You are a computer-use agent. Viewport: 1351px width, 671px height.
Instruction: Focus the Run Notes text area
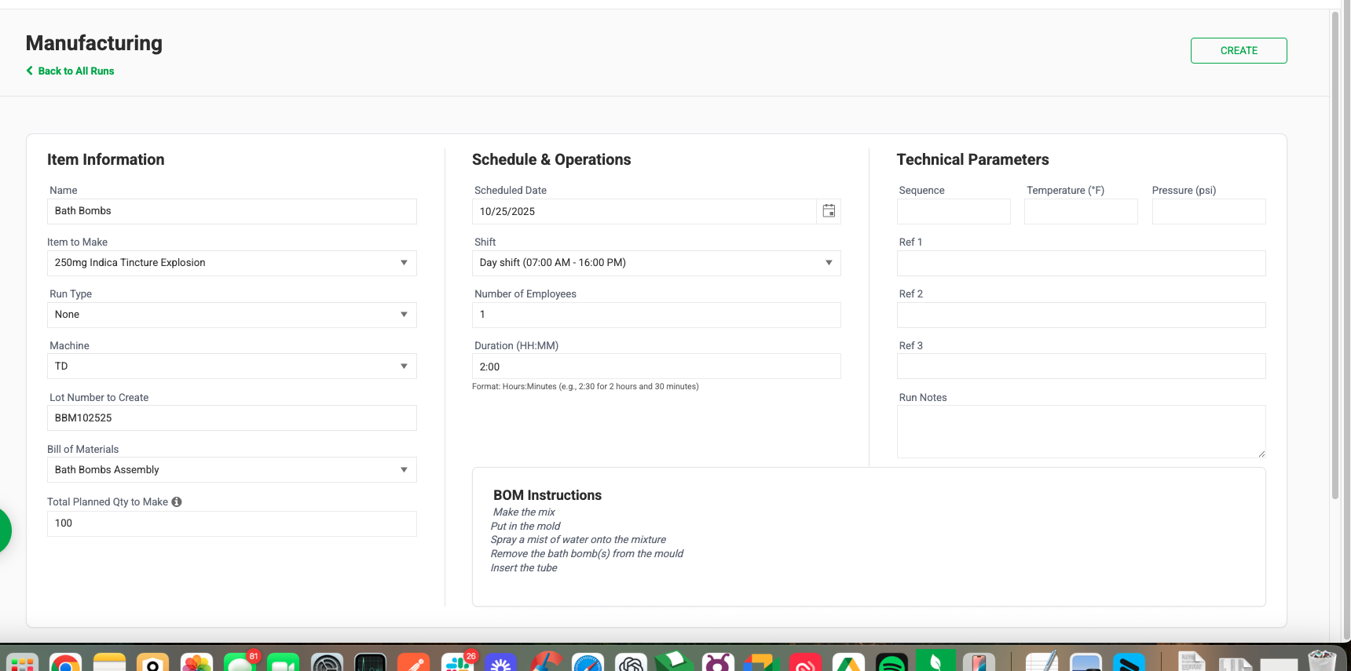click(1081, 431)
